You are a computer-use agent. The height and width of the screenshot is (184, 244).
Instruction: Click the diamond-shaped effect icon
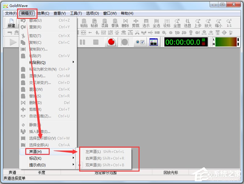[x=224, y=33]
